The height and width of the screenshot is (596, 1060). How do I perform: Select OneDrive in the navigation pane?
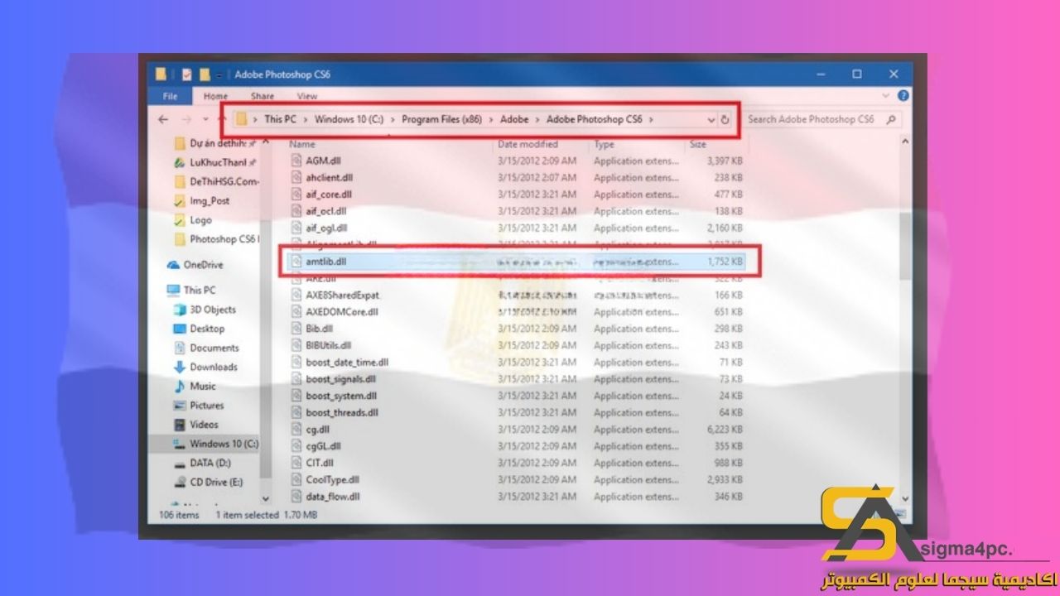[x=195, y=265]
